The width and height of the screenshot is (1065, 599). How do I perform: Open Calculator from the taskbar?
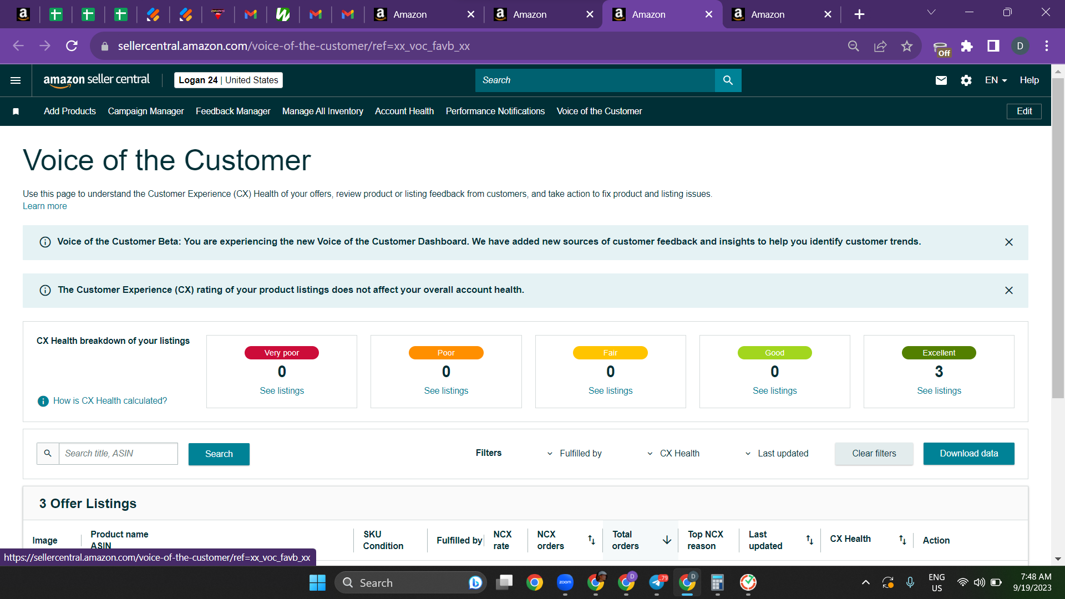point(717,582)
